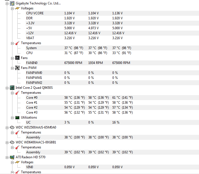Select the CPU VCORE voltage row
The image size is (199, 174).
[x=35, y=13]
